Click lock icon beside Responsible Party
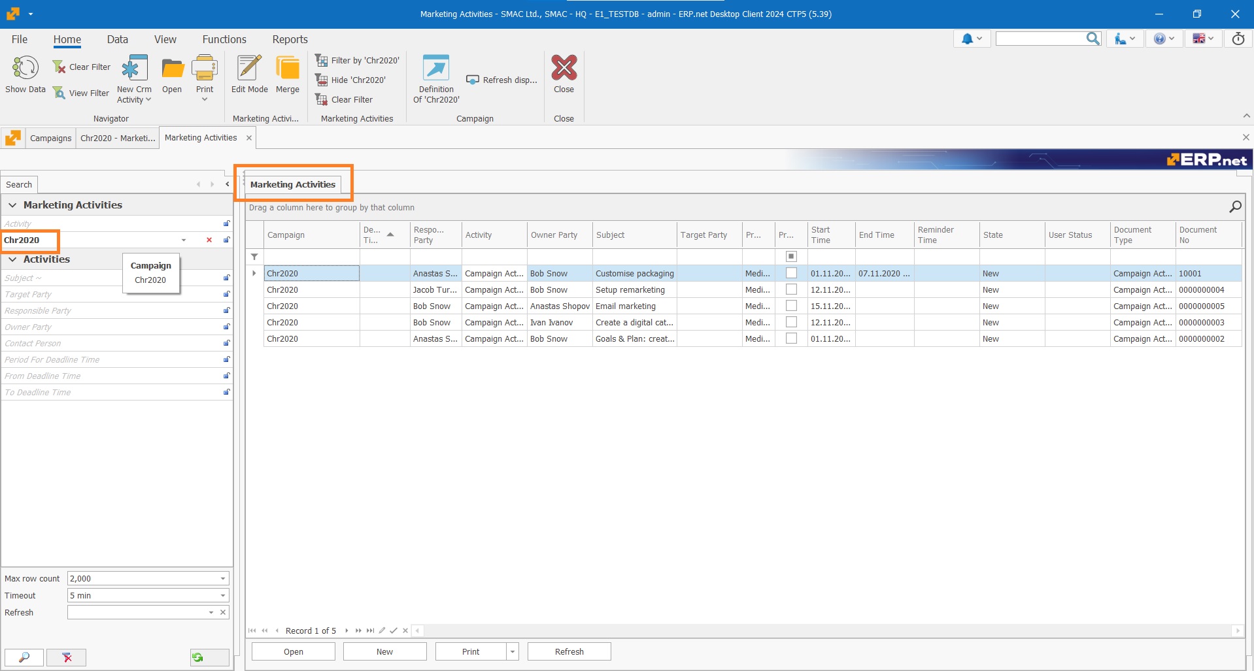The width and height of the screenshot is (1254, 671). (x=226, y=310)
